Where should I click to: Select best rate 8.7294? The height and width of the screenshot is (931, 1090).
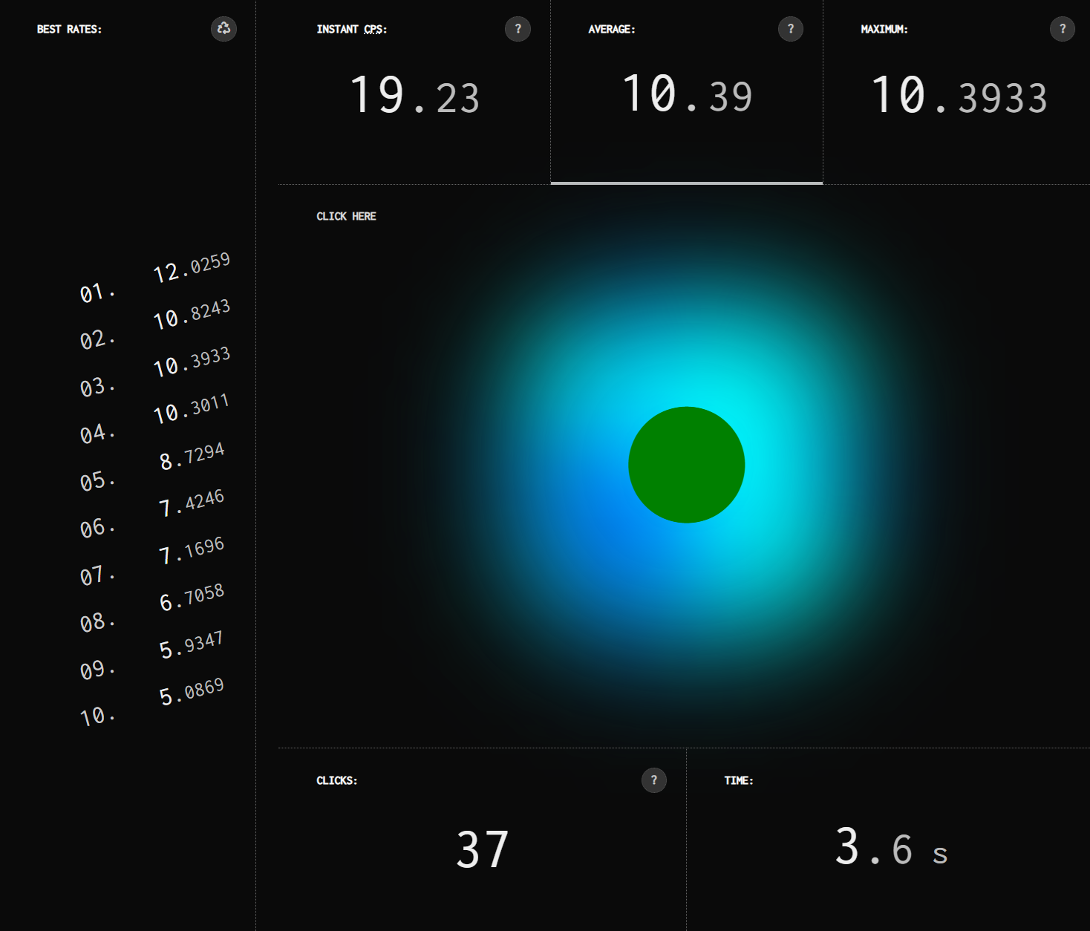(x=192, y=456)
